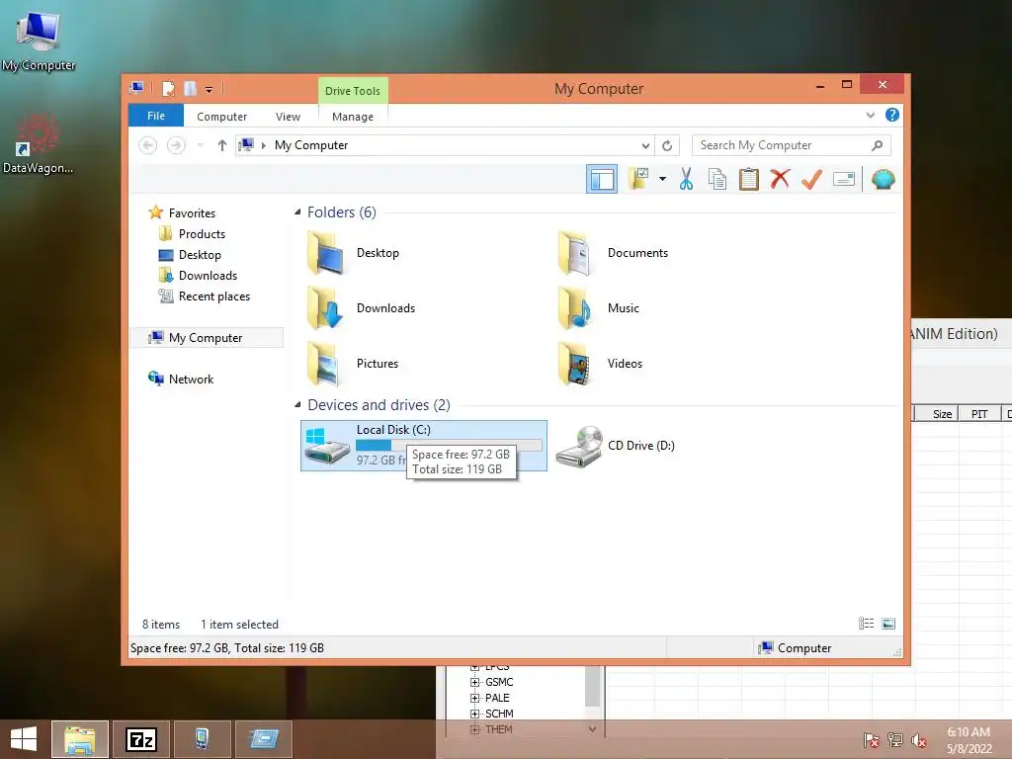Click the Windows Start button
The image size is (1012, 759).
pos(24,739)
